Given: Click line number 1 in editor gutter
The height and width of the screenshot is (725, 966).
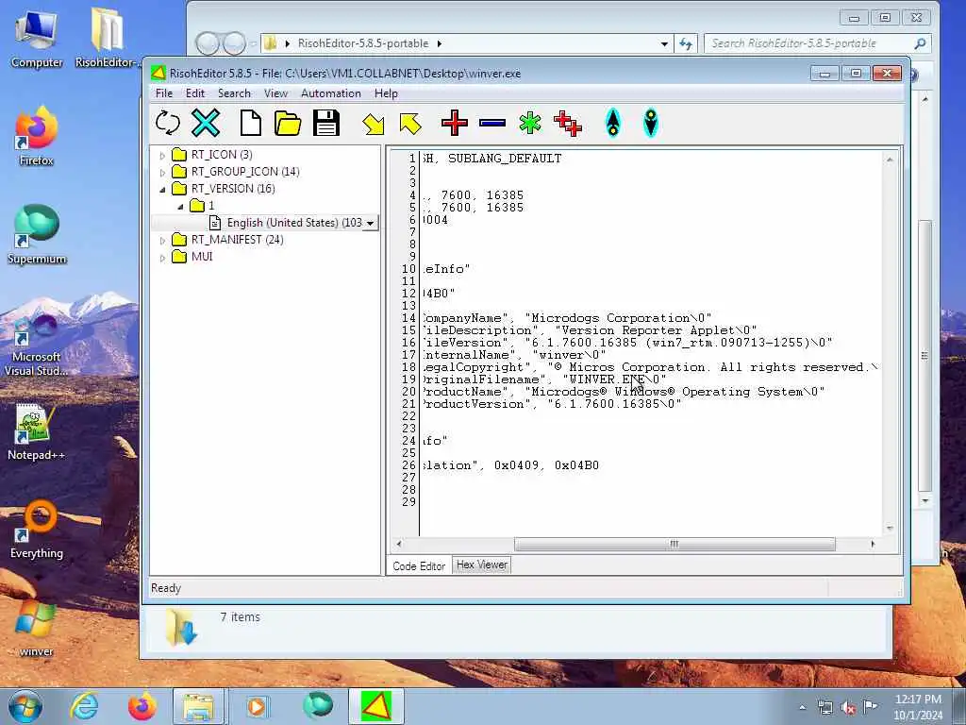Looking at the screenshot, I should [x=412, y=159].
